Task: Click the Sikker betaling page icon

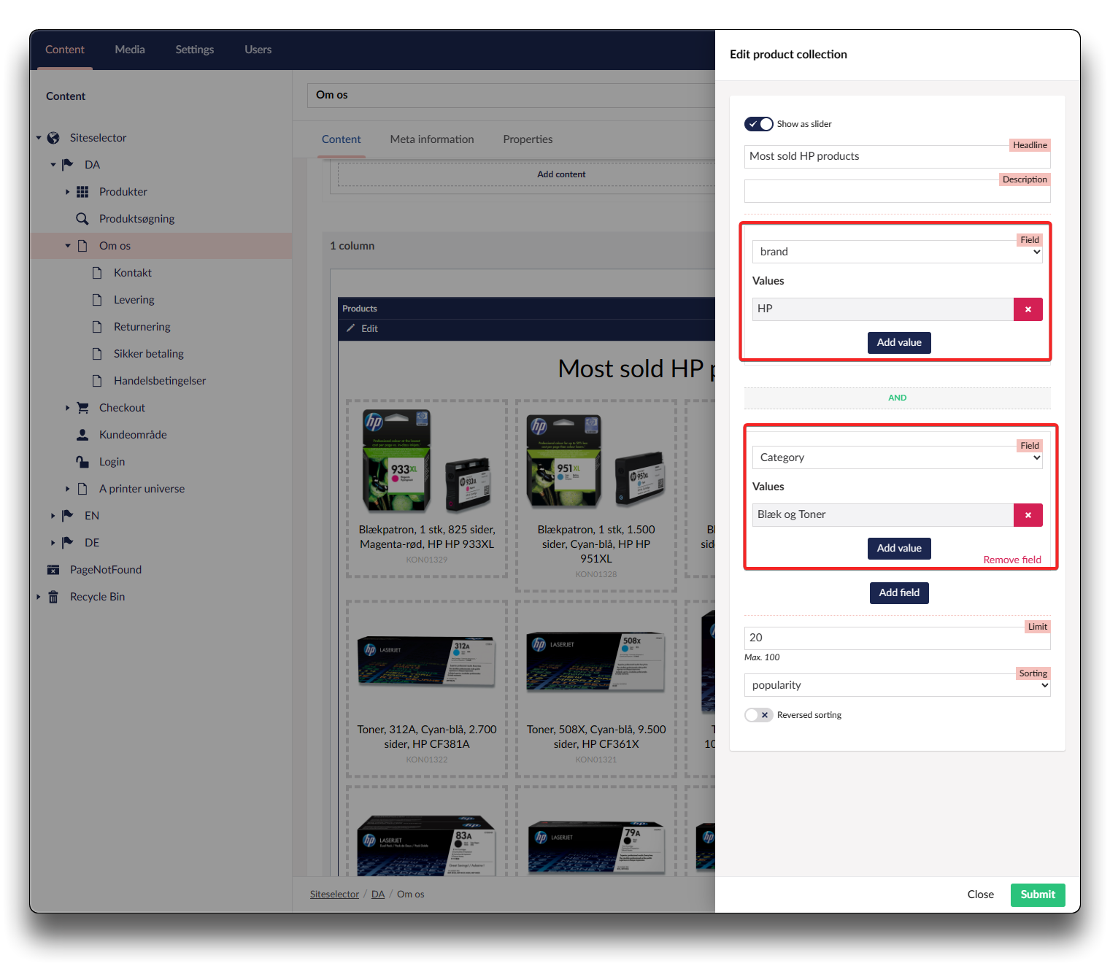Action: [x=97, y=354]
